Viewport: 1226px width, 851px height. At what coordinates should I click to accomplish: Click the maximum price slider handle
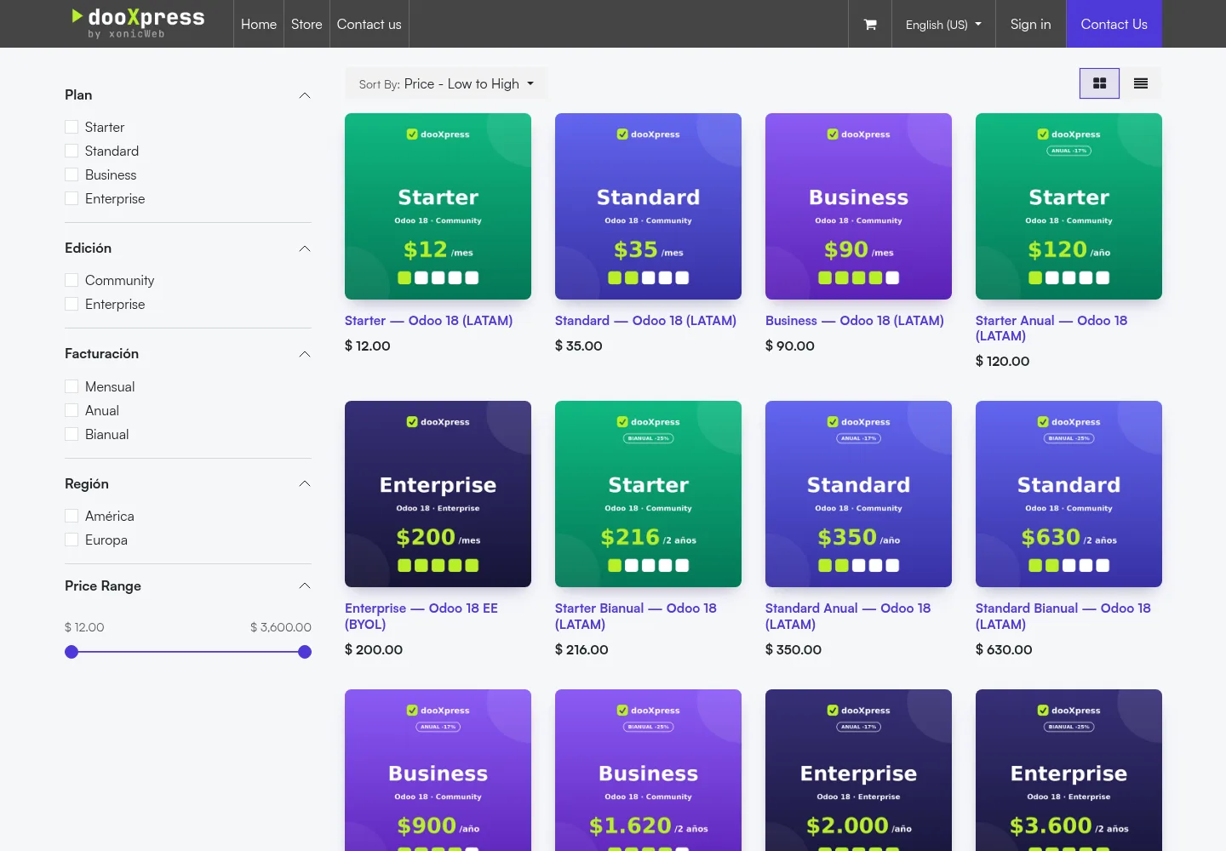coord(305,652)
